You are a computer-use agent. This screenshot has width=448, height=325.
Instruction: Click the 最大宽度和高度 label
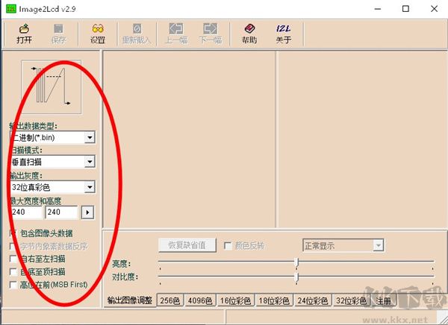pyautogui.click(x=36, y=201)
